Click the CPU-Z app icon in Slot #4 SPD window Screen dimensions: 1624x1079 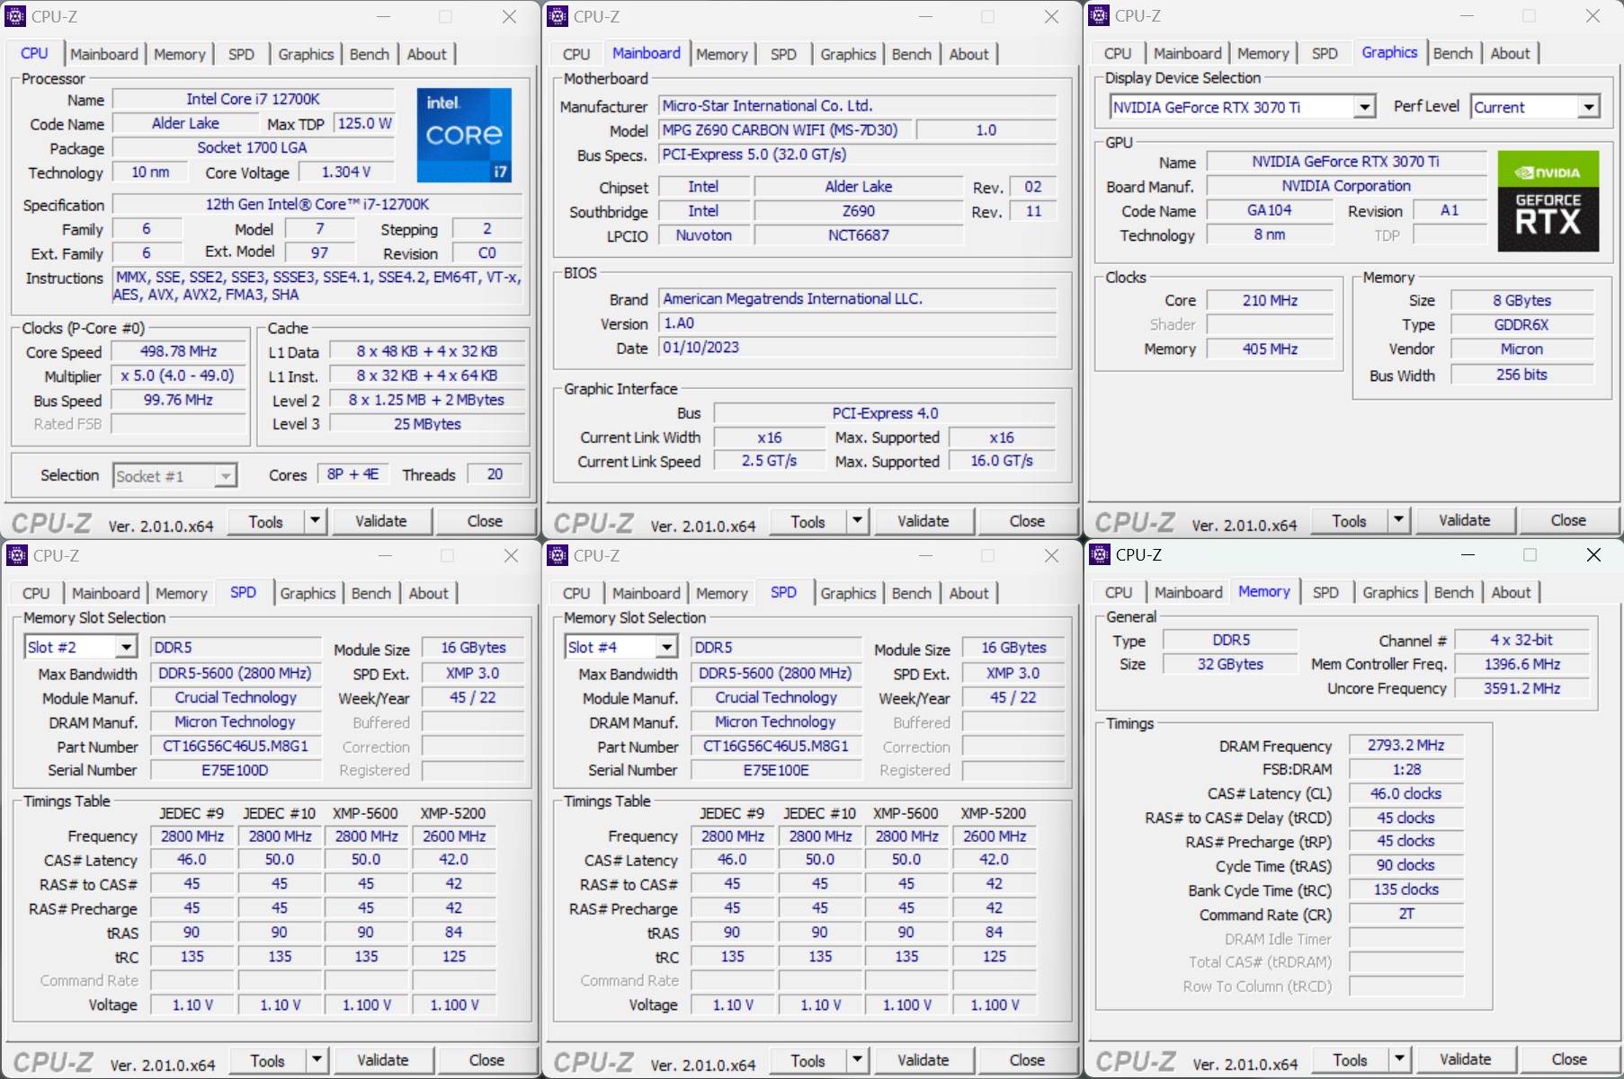558,555
